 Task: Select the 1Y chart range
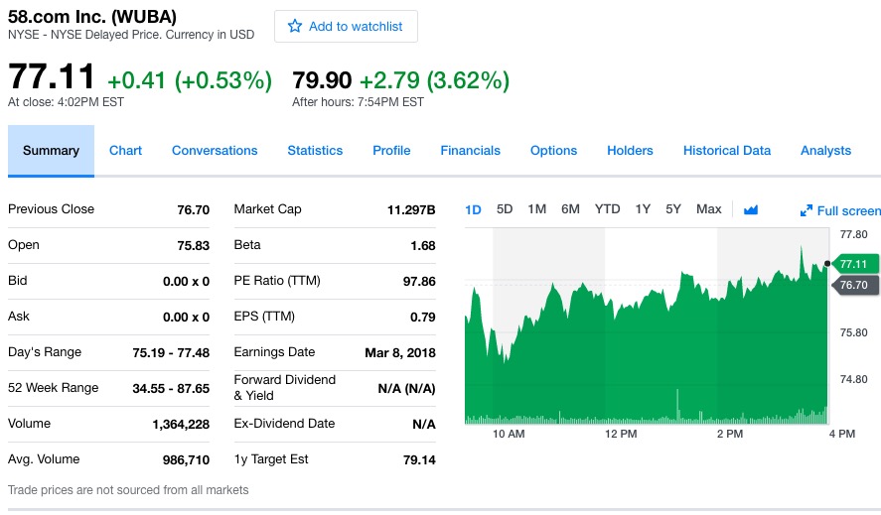643,209
